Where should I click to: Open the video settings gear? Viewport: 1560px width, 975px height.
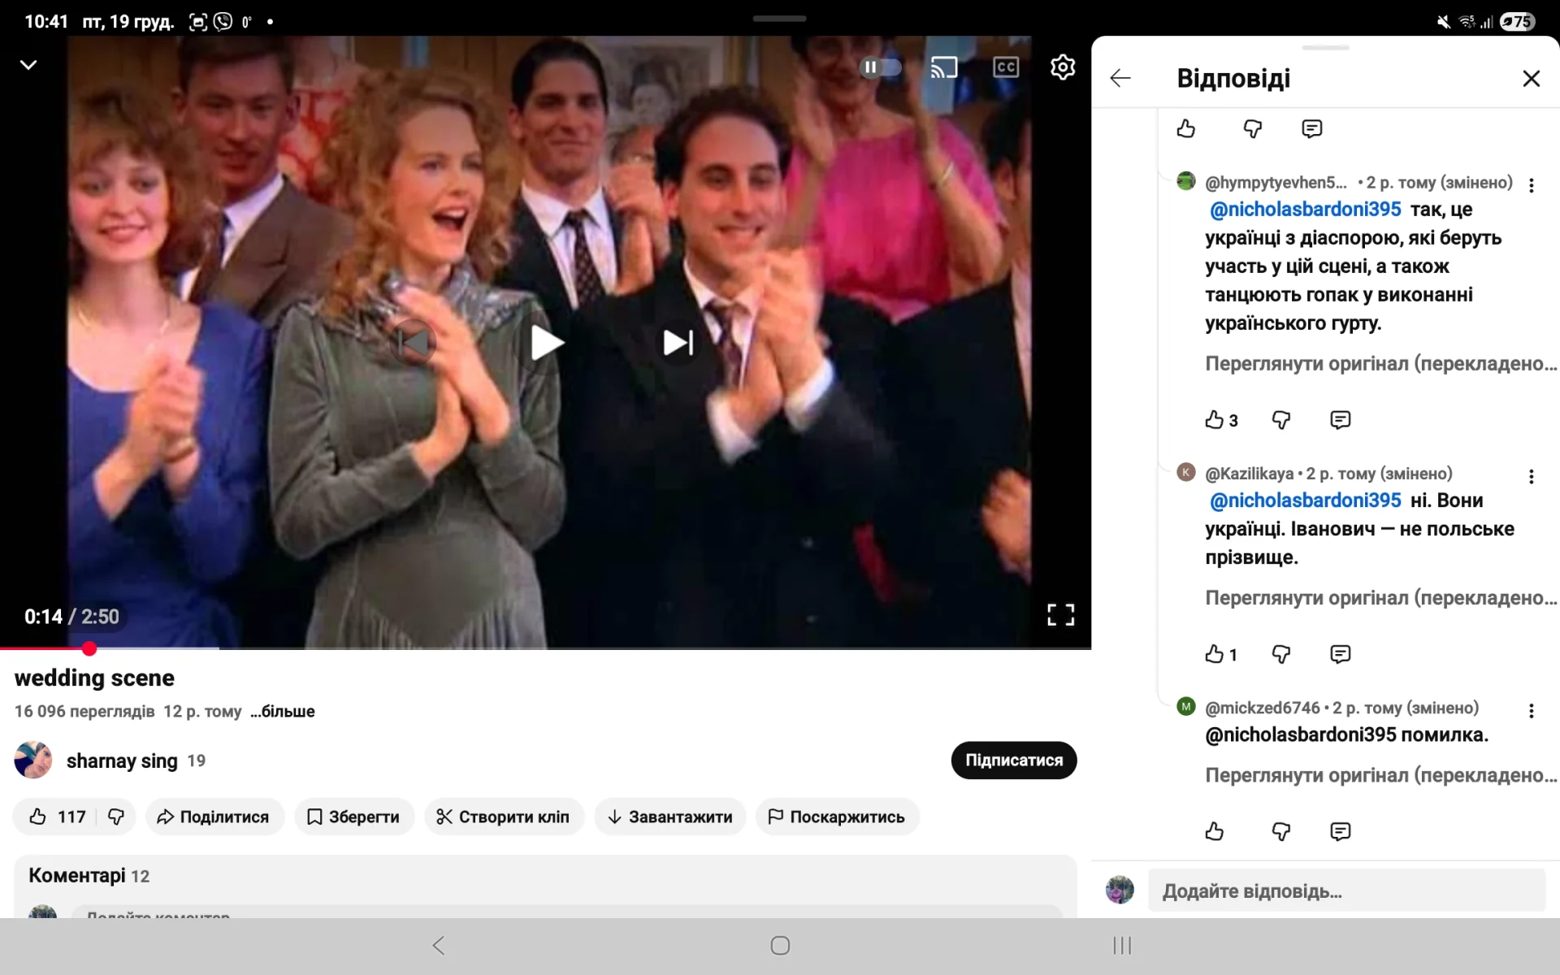pyautogui.click(x=1062, y=67)
